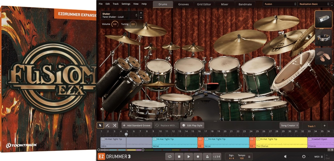Image resolution: width=334 pixels, height=161 pixels.
Task: Click the Add Standard Groove button
Action: tap(137, 125)
